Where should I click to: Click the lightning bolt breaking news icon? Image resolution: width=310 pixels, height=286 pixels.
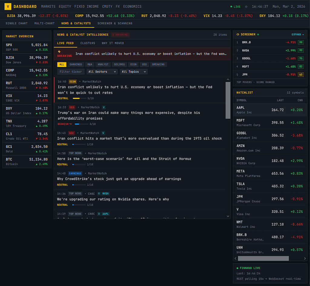(59, 52)
